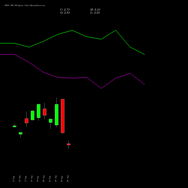Screen dimensions: 188x188
Task: Select the 25 Aug date axis label
Action: (x=62, y=179)
